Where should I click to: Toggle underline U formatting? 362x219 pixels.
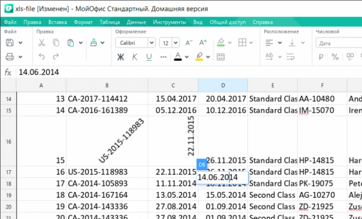[x=149, y=57]
